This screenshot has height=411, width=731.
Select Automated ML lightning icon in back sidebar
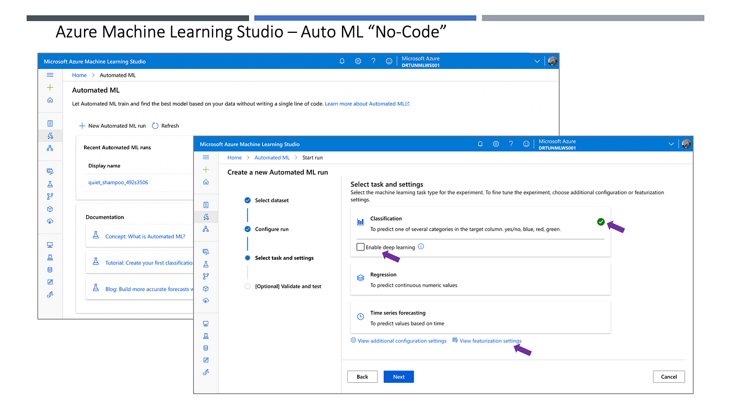click(x=50, y=136)
